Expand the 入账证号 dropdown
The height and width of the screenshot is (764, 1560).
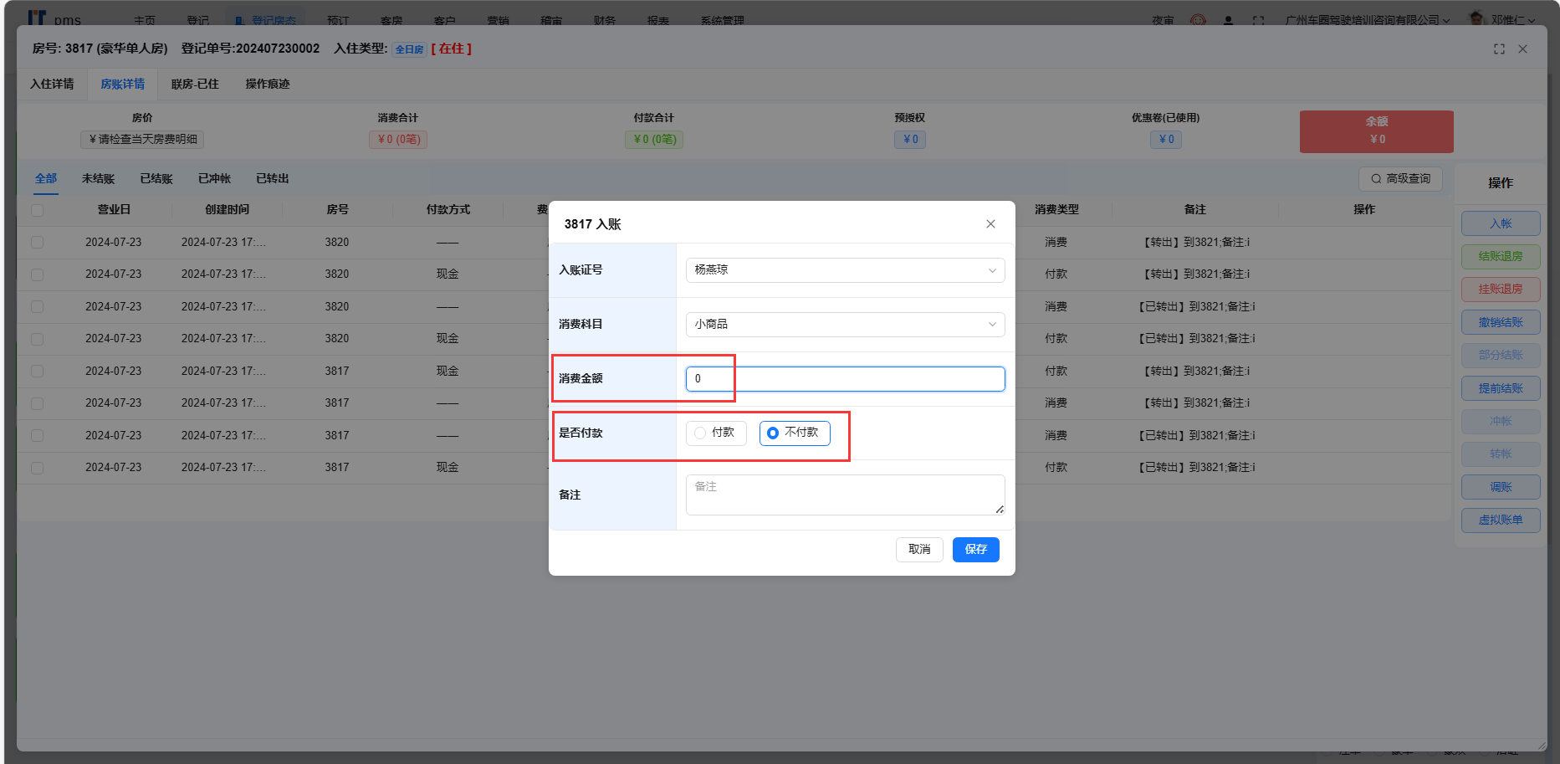pos(845,270)
